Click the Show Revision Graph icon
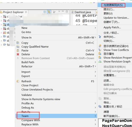 click(x=100, y=61)
